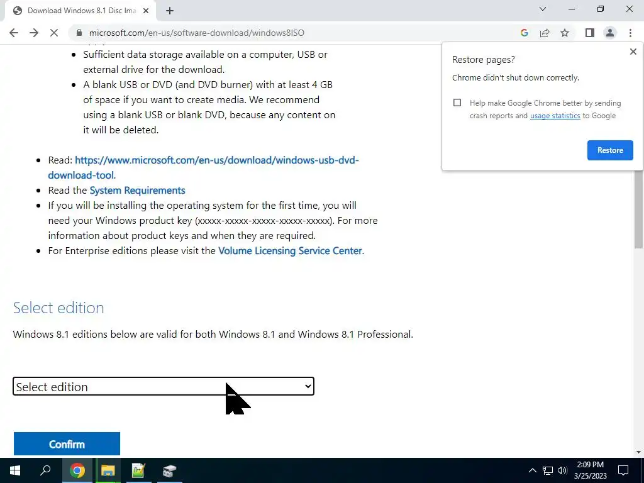
Task: Open the Chrome profile menu
Action: 610,33
